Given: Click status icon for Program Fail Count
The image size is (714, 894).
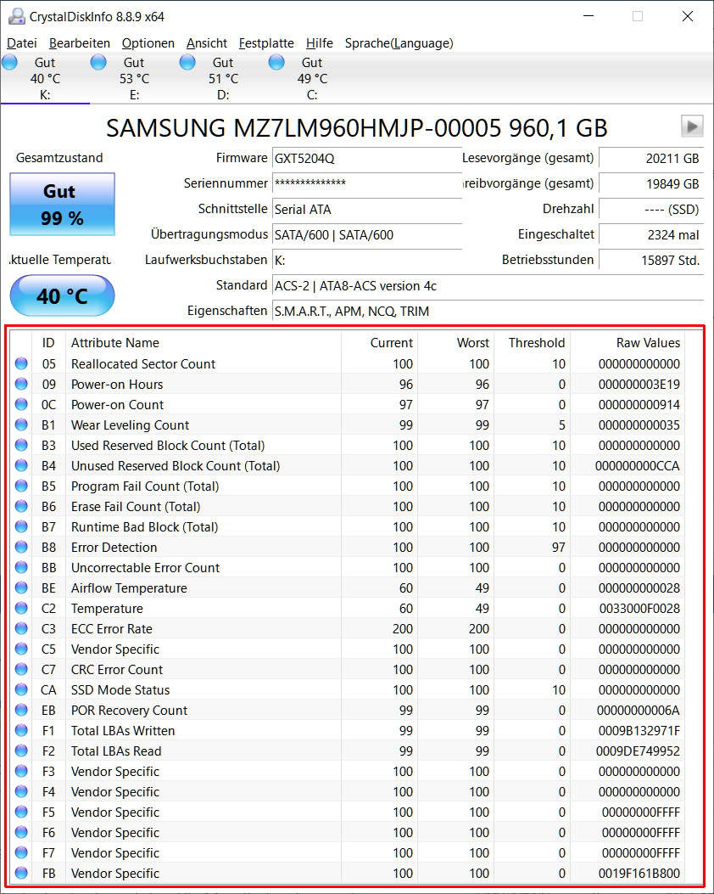Looking at the screenshot, I should coord(21,486).
